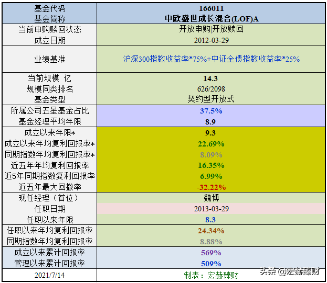The width and height of the screenshot is (327, 283).
Task: Click the 近五年最大回撤率 label
Action: point(50,187)
